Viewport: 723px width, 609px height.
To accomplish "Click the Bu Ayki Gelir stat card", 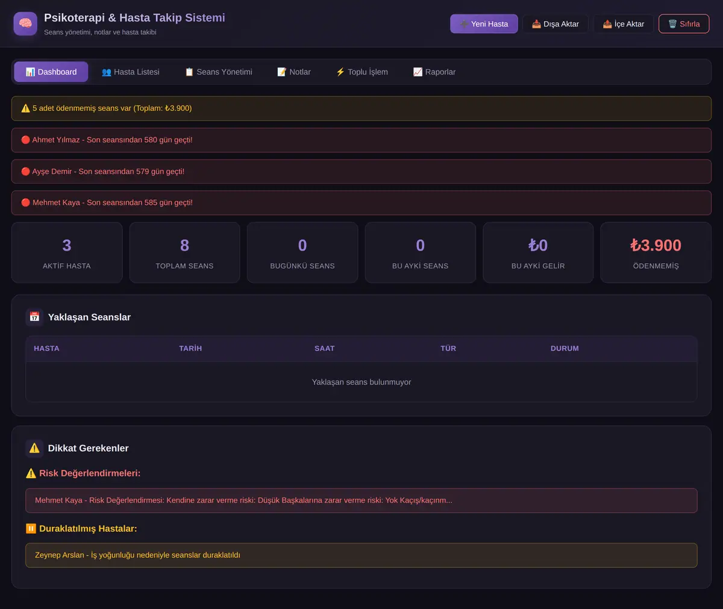I will (x=538, y=252).
